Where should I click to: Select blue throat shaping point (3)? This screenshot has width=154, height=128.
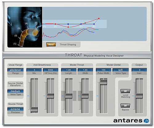tap(68, 24)
